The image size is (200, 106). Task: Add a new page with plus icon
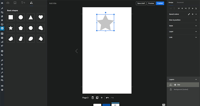pos(102,98)
